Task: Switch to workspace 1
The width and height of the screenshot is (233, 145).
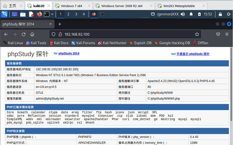Action: tap(60, 14)
